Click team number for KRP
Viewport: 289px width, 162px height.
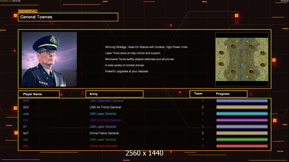(x=203, y=101)
